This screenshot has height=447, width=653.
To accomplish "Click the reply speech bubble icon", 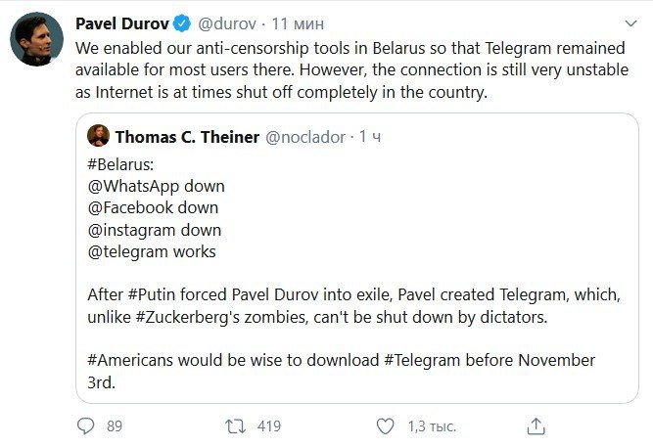I will [x=86, y=426].
